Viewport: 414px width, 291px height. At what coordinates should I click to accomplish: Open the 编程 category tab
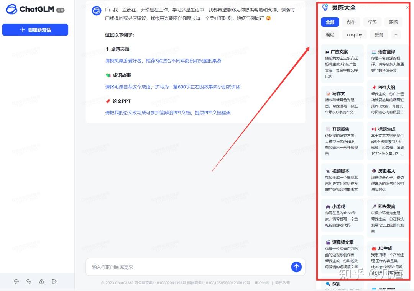[x=330, y=34]
